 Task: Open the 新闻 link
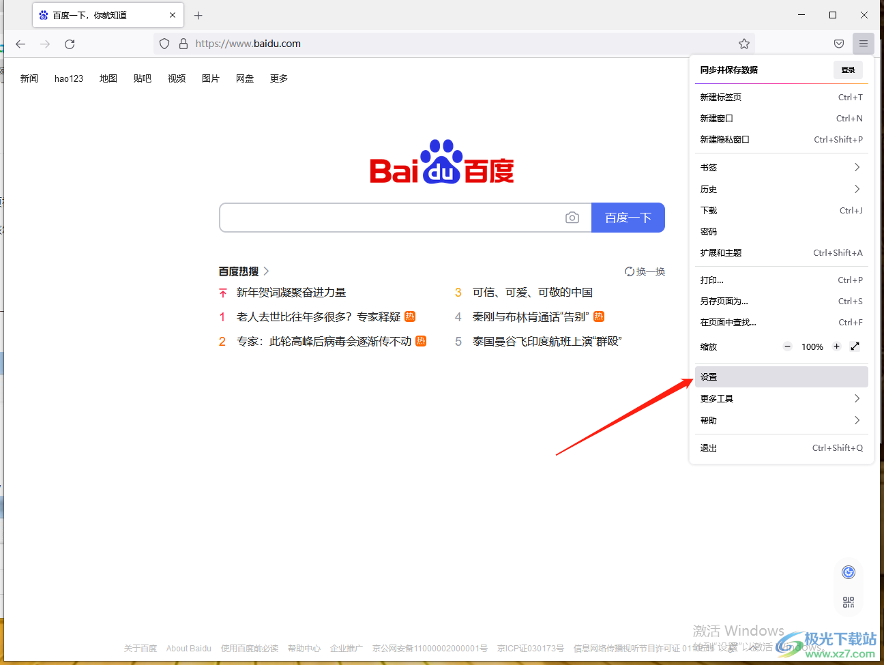(x=29, y=78)
